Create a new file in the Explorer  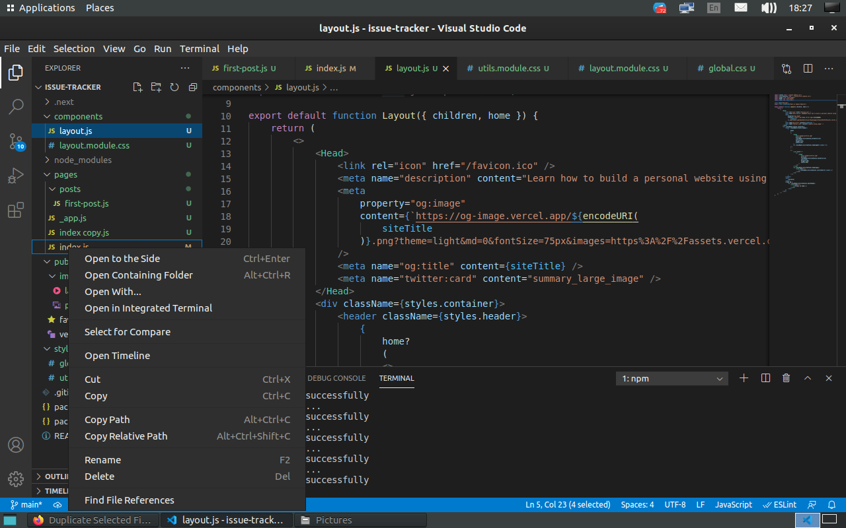click(137, 86)
